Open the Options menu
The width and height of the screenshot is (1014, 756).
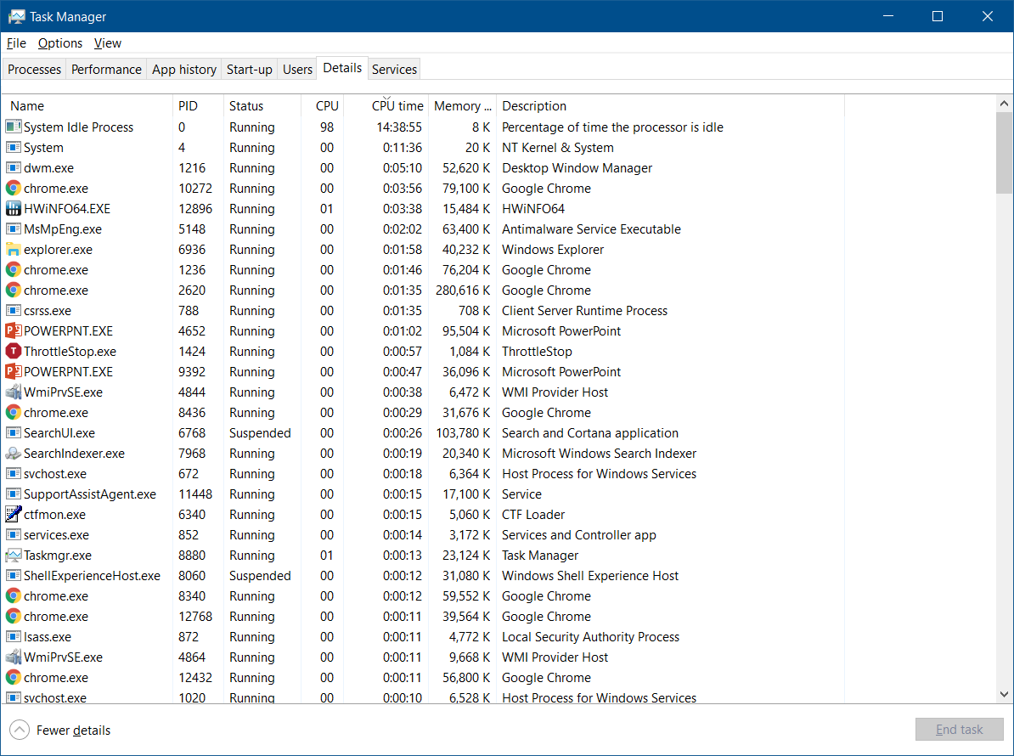pos(60,43)
